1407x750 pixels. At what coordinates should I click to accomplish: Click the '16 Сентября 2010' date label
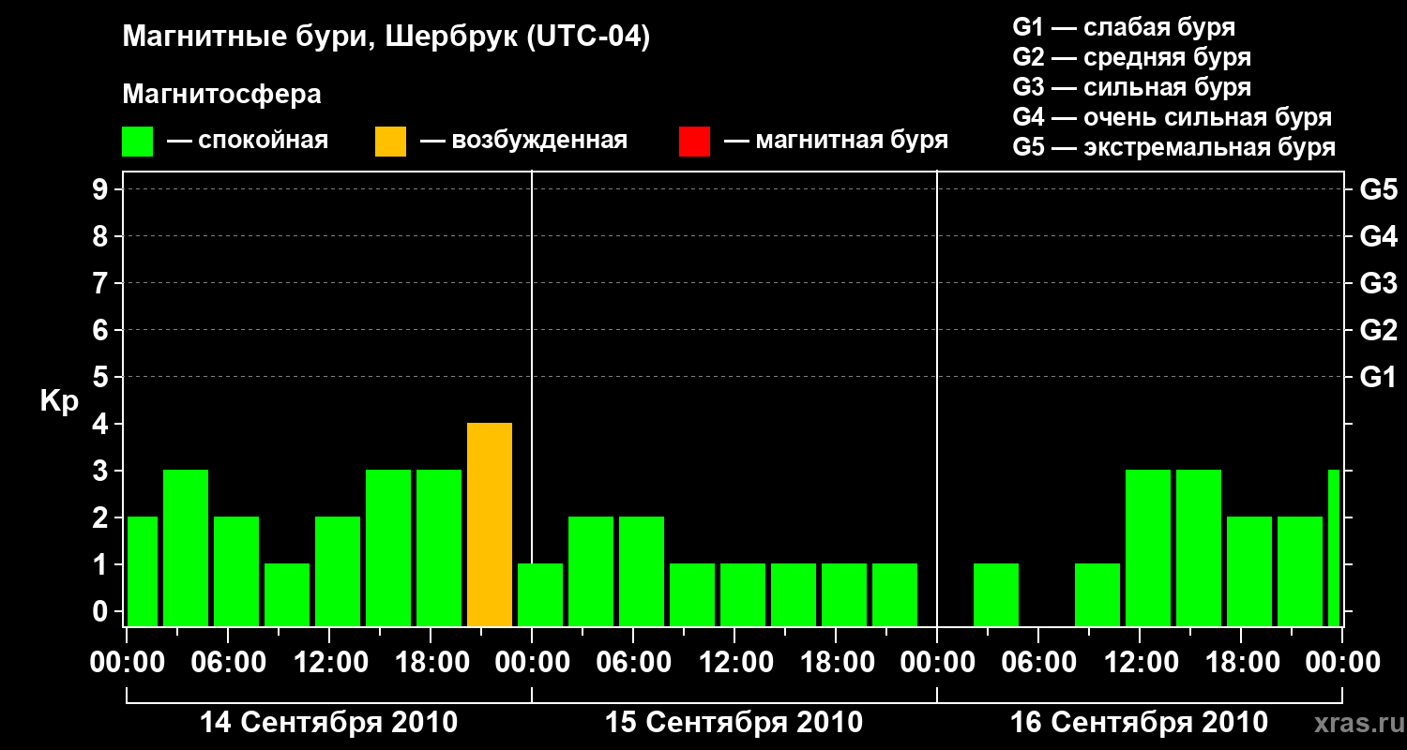tap(1139, 723)
